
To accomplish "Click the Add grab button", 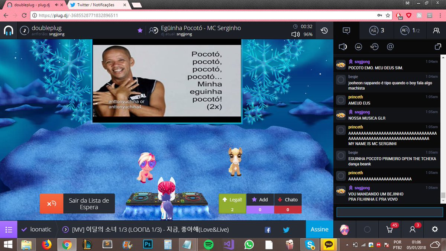I will [x=260, y=203].
